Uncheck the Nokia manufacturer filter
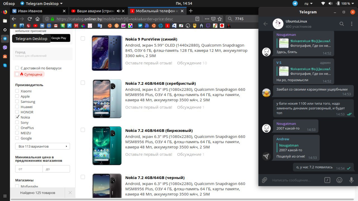Image resolution: width=358 pixels, height=201 pixels. pyautogui.click(x=17, y=117)
